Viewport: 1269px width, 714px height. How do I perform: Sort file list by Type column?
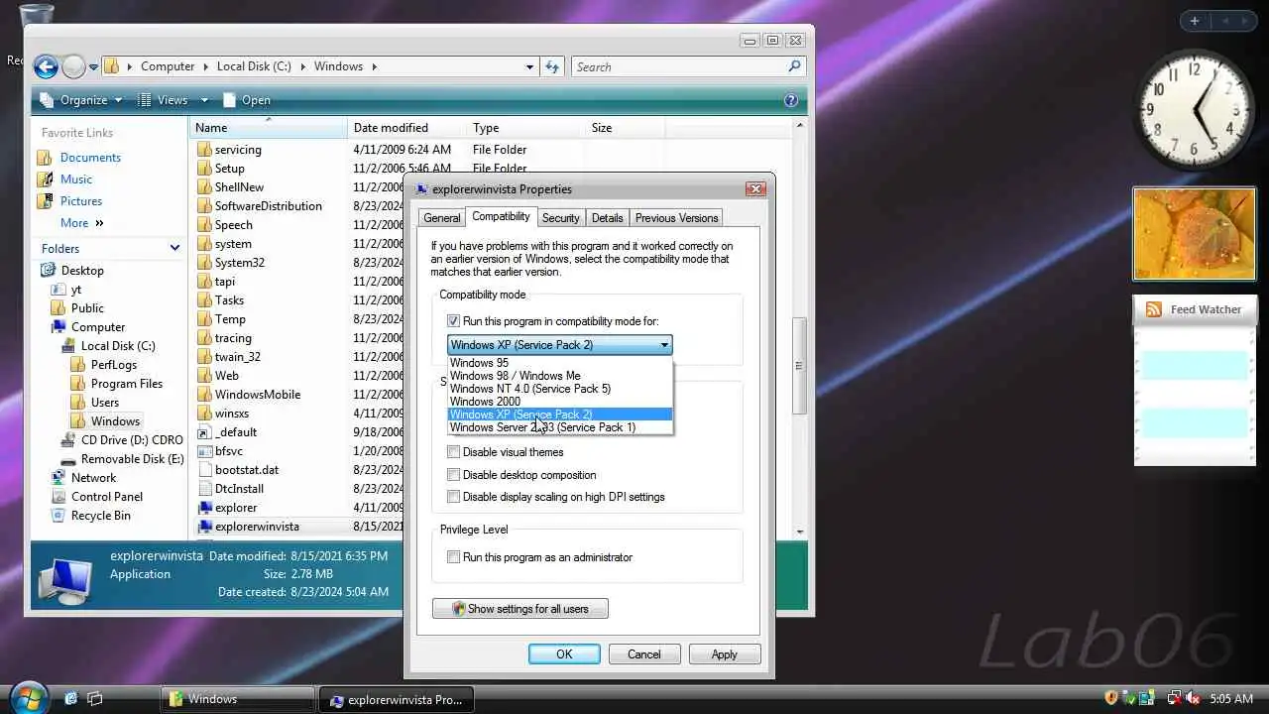tap(525, 128)
